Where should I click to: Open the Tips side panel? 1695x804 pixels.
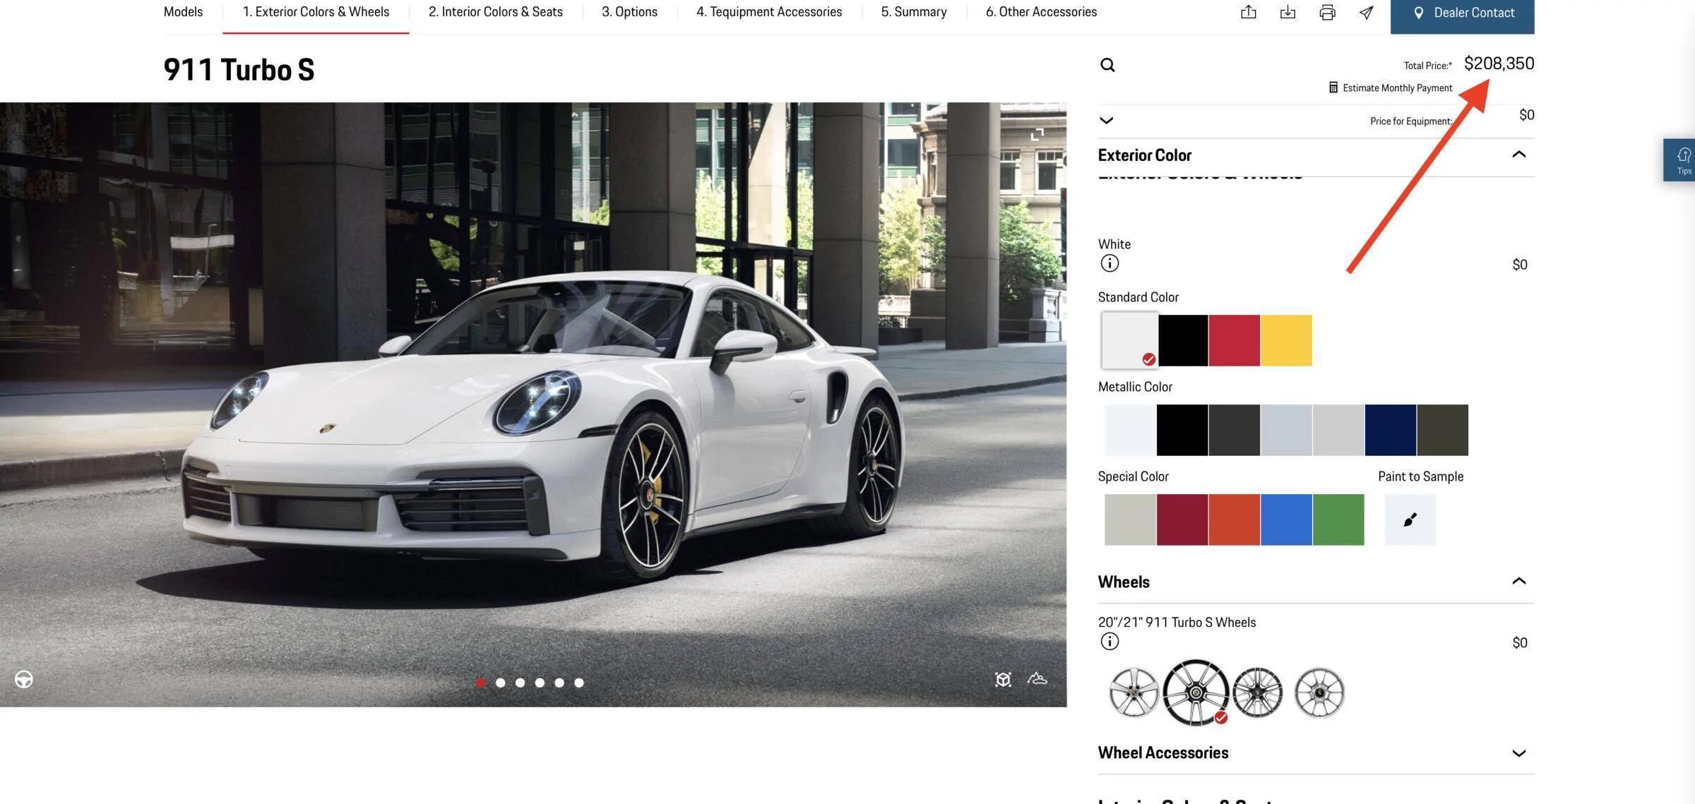pos(1679,160)
